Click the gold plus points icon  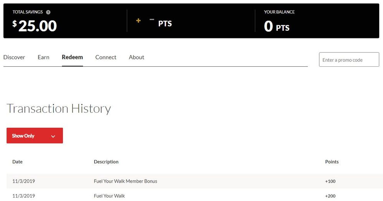tap(139, 21)
